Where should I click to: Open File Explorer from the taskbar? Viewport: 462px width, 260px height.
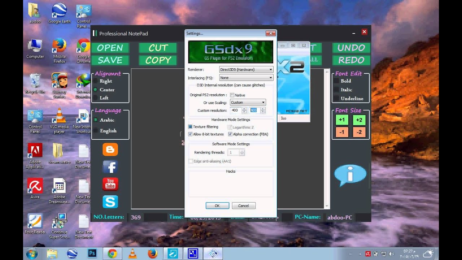(52, 253)
